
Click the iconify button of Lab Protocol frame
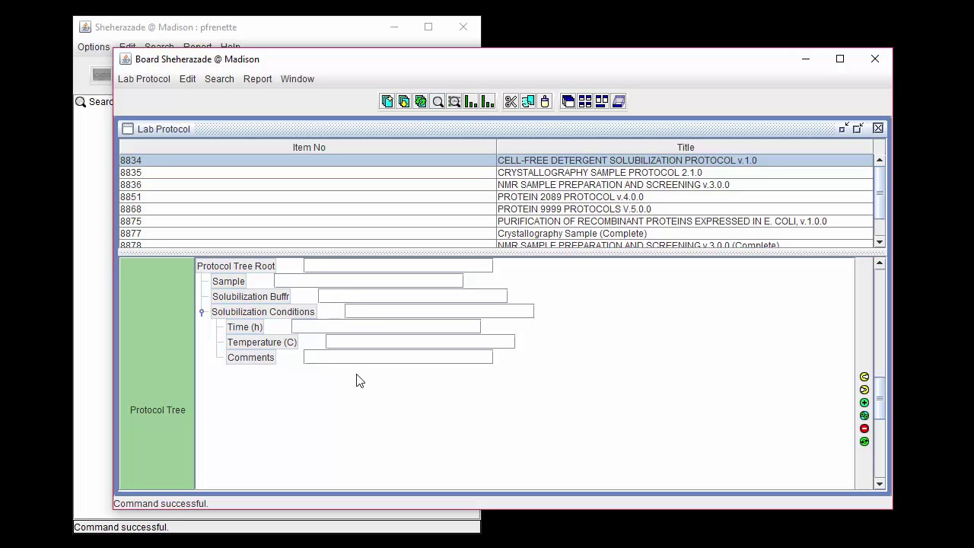click(843, 129)
